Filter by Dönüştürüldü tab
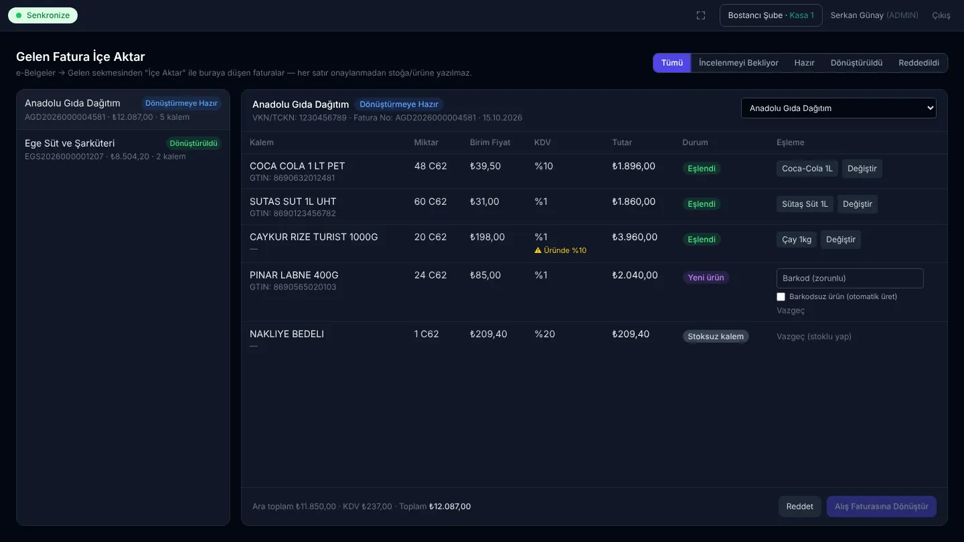964x542 pixels. [856, 63]
